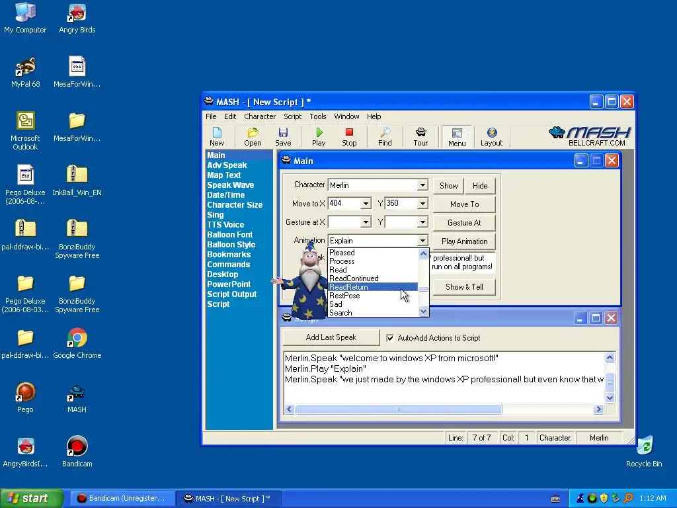Select the Pego desktop shortcut
This screenshot has height=508, width=677.
click(x=25, y=398)
